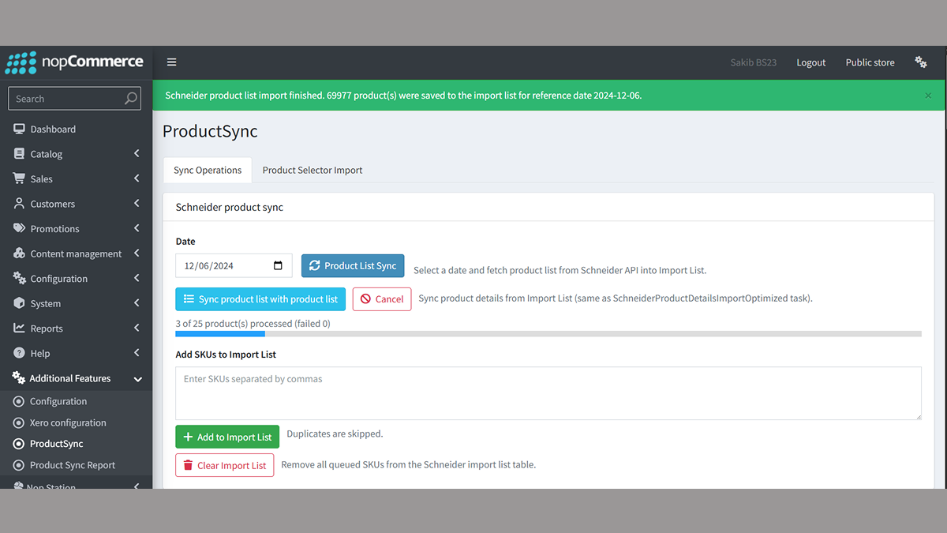Expand the Help chevron

(137, 353)
